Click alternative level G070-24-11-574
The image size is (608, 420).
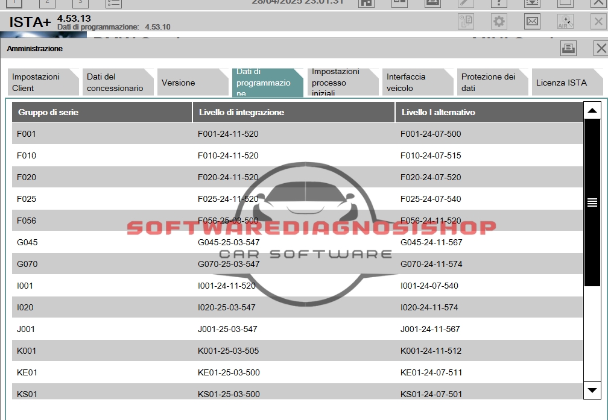point(432,264)
